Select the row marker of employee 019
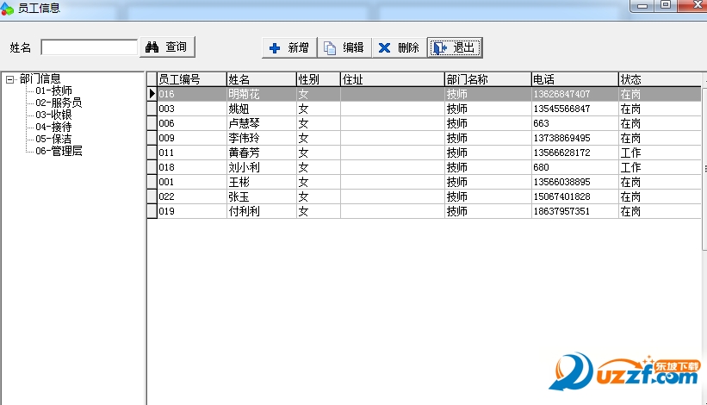The height and width of the screenshot is (405, 707). tap(152, 211)
